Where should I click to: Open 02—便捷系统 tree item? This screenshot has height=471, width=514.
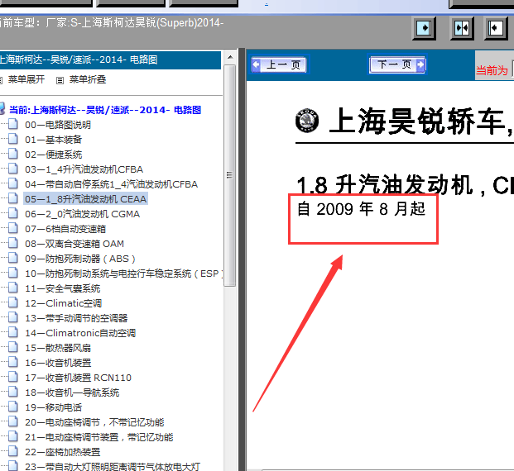[54, 155]
